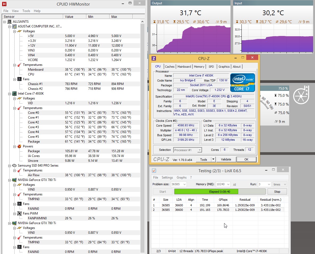This screenshot has height=254, width=315.
Task: Click the Intel Core Temperatures thermometer icon
Action: [19, 108]
